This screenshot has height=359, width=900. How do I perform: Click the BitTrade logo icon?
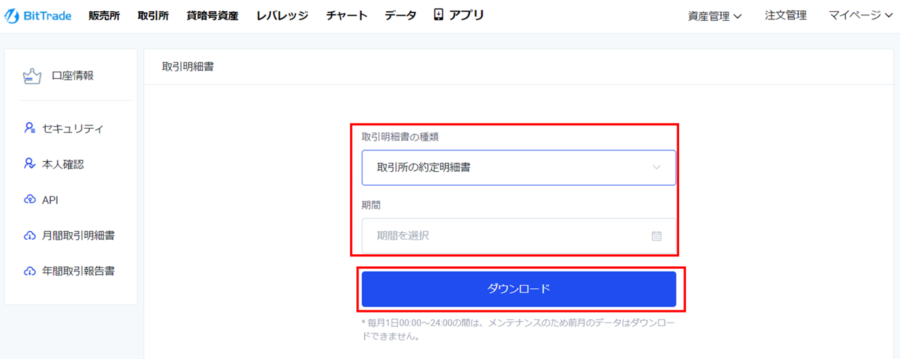pos(12,15)
